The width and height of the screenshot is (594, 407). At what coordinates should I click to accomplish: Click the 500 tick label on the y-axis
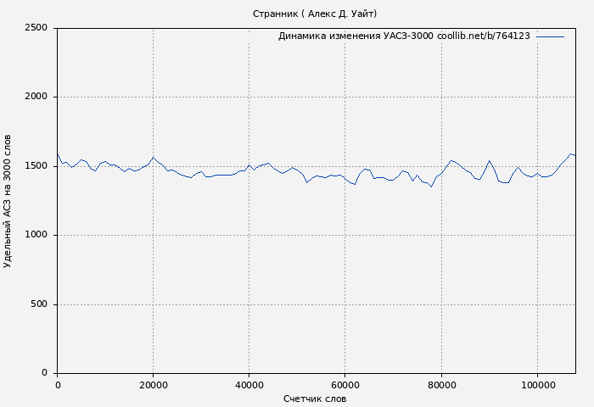tap(38, 304)
